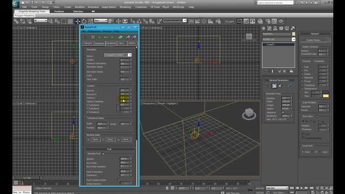This screenshot has height=194, width=345.
Task: Open the Hierarchy command panel tab
Action: (x=275, y=28)
